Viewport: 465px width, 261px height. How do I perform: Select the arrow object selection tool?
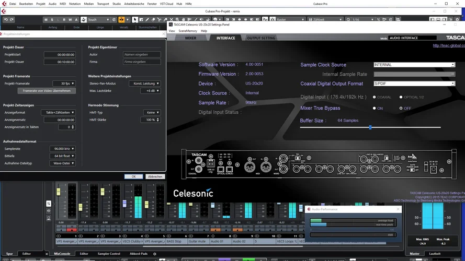[x=134, y=19]
